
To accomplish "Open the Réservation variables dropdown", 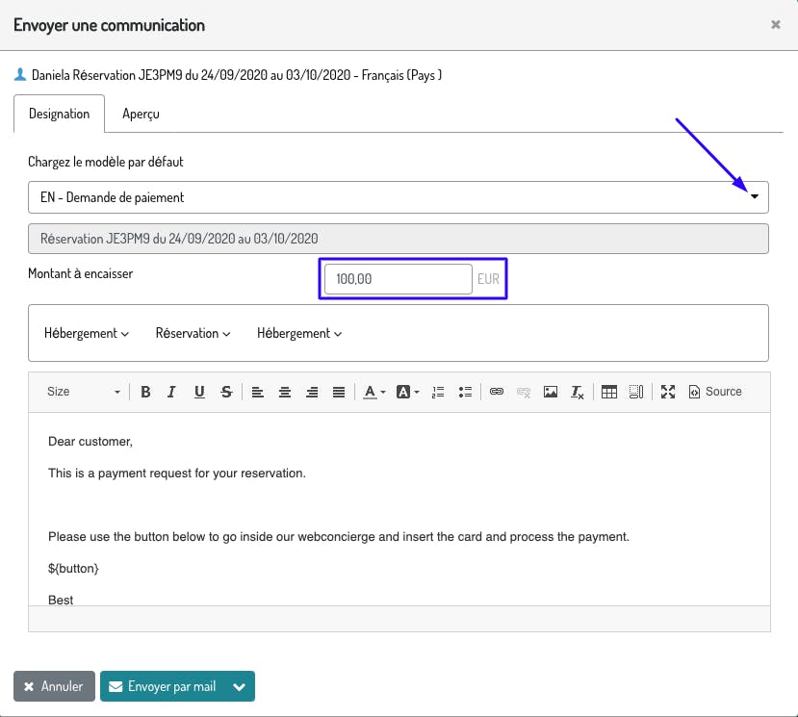I will [193, 333].
